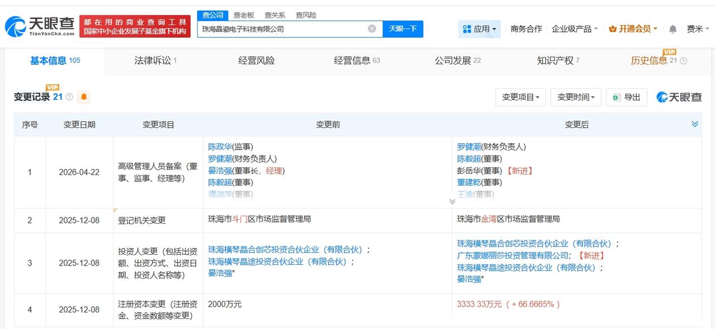The image size is (715, 329).
Task: Click the help icon next to 历史信息 21
Action: click(683, 61)
